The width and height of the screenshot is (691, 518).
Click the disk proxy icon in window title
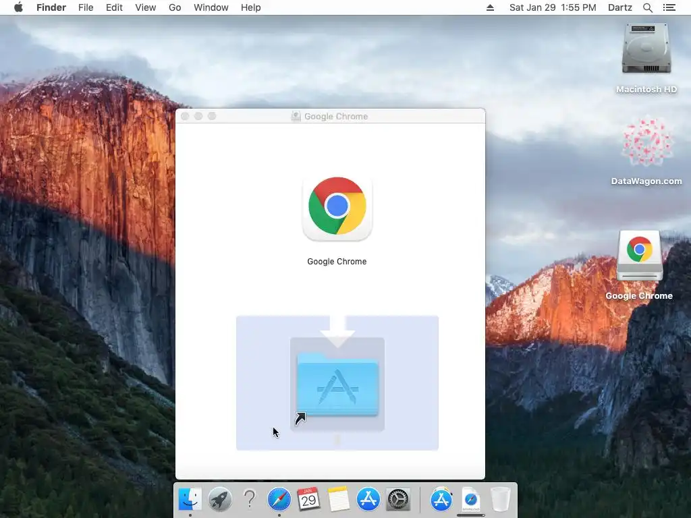[296, 116]
